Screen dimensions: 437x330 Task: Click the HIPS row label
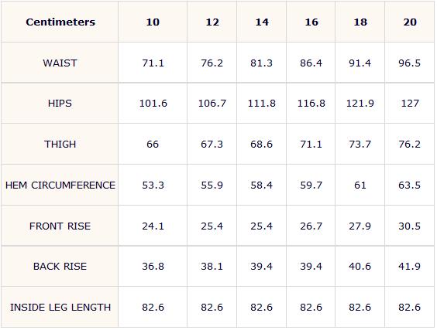pos(60,104)
